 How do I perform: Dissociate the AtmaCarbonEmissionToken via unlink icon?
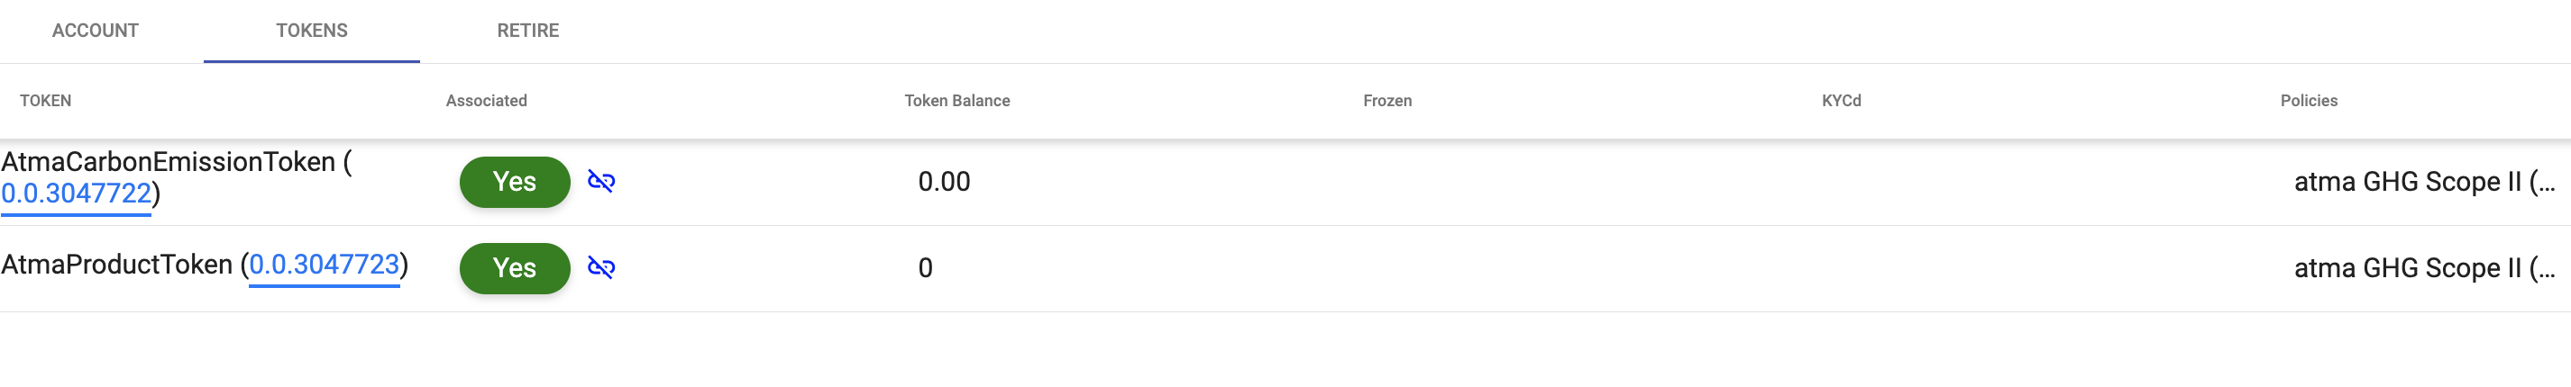coord(600,182)
